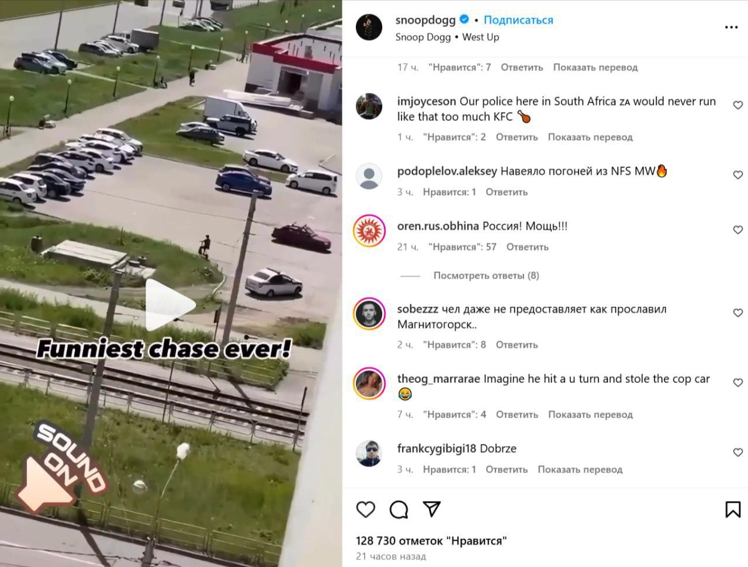Open snoopdogg profile avatar
This screenshot has width=748, height=567.
[x=369, y=27]
